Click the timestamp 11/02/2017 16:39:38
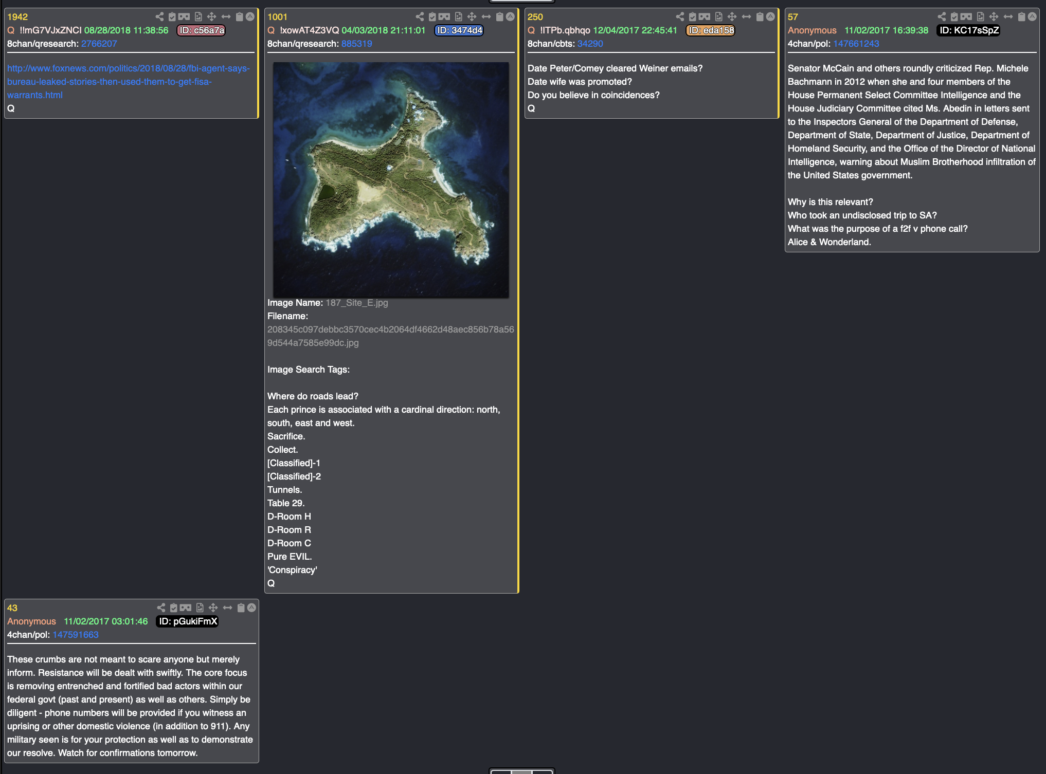The width and height of the screenshot is (1046, 774). point(886,30)
